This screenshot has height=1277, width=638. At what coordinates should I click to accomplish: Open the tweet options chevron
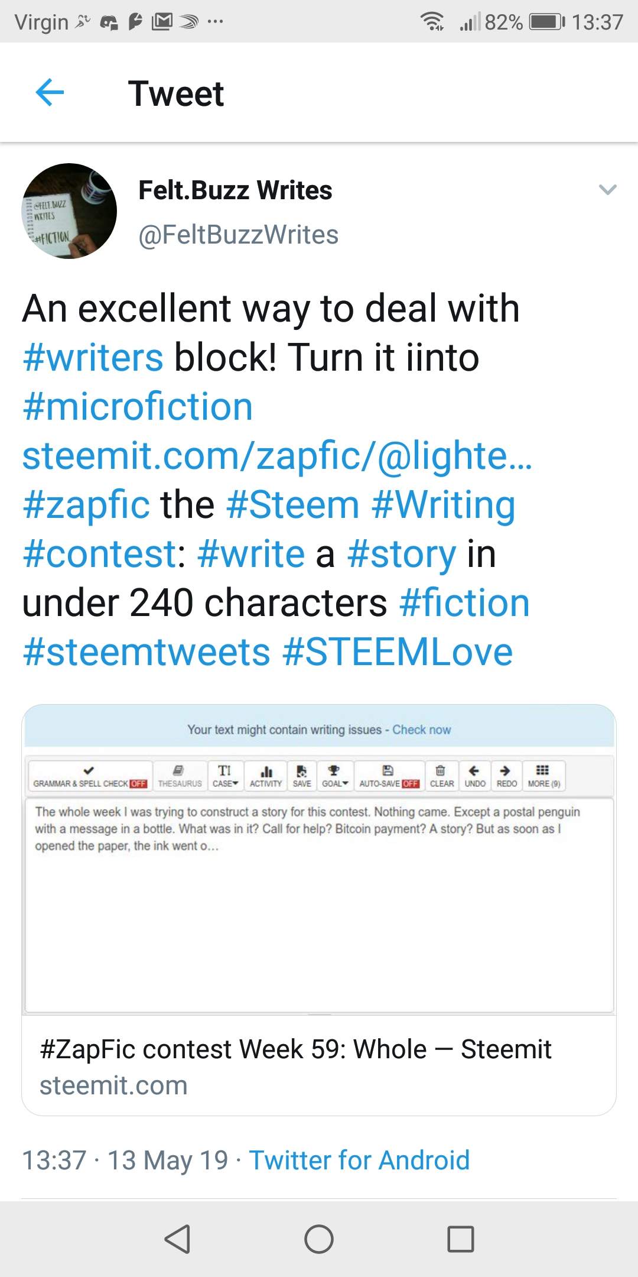click(607, 190)
